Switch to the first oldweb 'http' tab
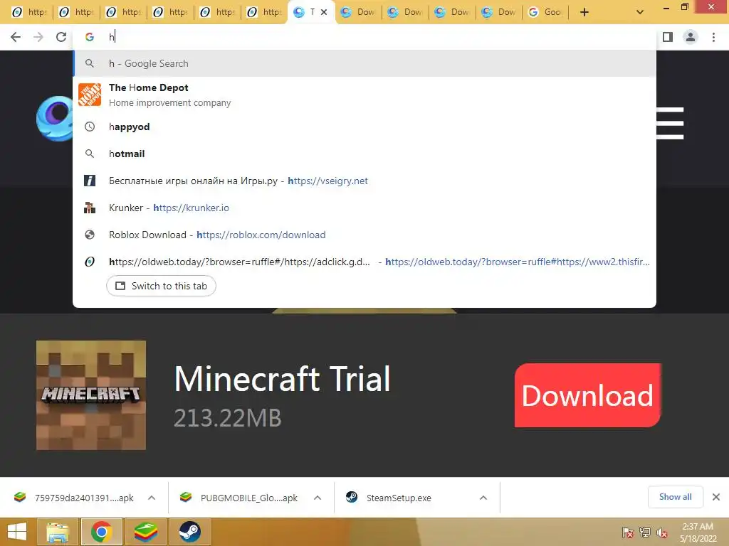 (x=28, y=12)
